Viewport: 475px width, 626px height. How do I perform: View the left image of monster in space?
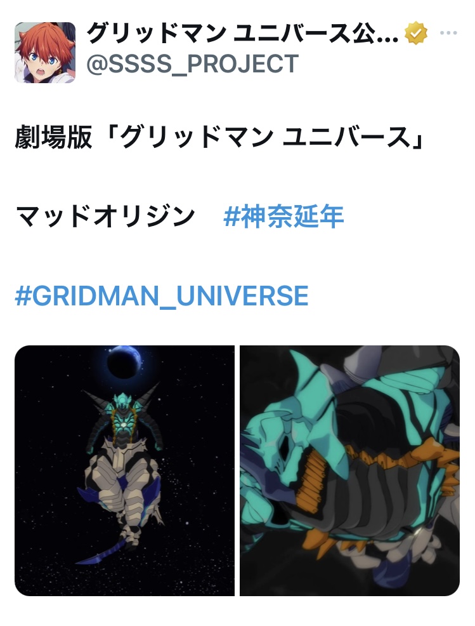(x=124, y=470)
